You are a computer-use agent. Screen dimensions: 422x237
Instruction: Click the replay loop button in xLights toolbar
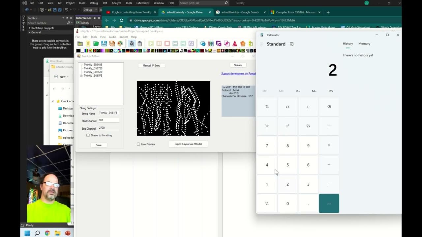point(191,43)
